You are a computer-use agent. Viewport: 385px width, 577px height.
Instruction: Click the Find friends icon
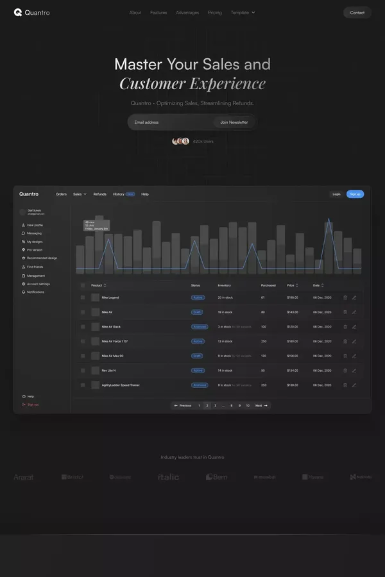tap(23, 267)
